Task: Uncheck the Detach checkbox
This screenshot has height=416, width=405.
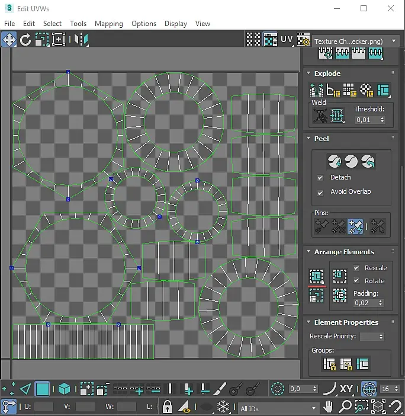Action: click(x=320, y=178)
